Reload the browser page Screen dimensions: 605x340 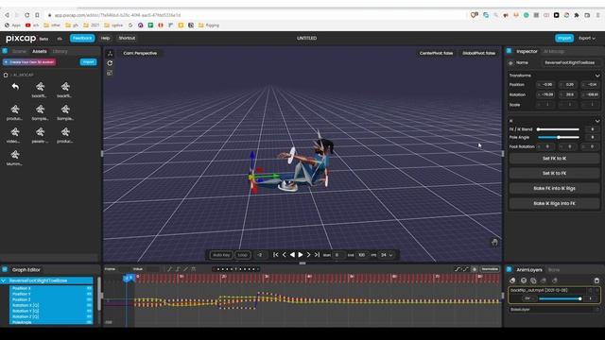point(26,15)
